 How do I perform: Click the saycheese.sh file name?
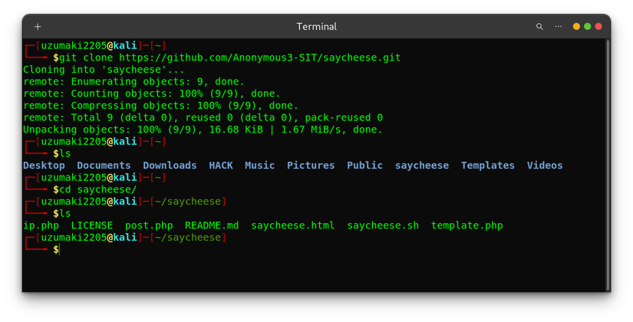coord(383,225)
